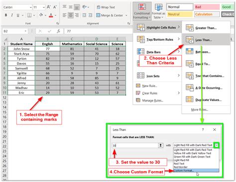236x182 pixels.
Task: Choose Equal To... rule
Action: click(x=206, y=64)
